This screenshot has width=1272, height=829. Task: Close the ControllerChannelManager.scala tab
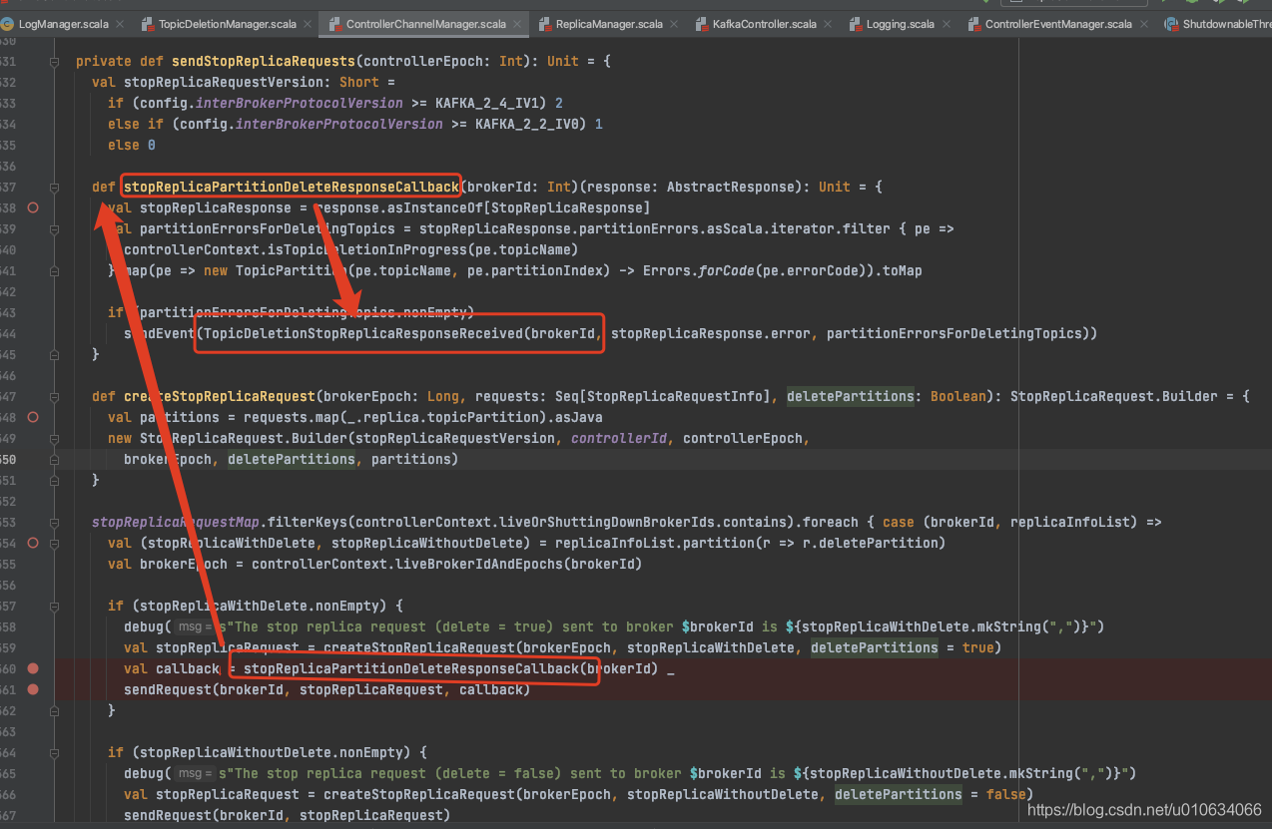coord(516,24)
